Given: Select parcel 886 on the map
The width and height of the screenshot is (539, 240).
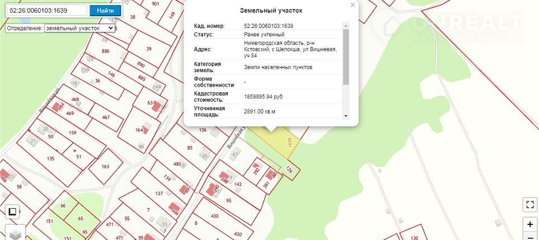Looking at the screenshot, I should tap(105, 51).
